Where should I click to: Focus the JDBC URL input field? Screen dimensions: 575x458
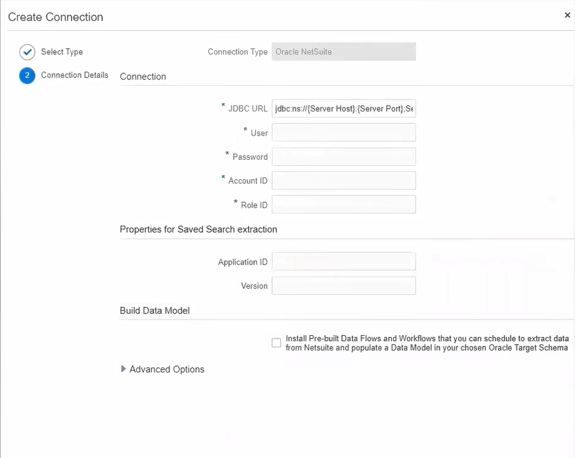coord(343,109)
